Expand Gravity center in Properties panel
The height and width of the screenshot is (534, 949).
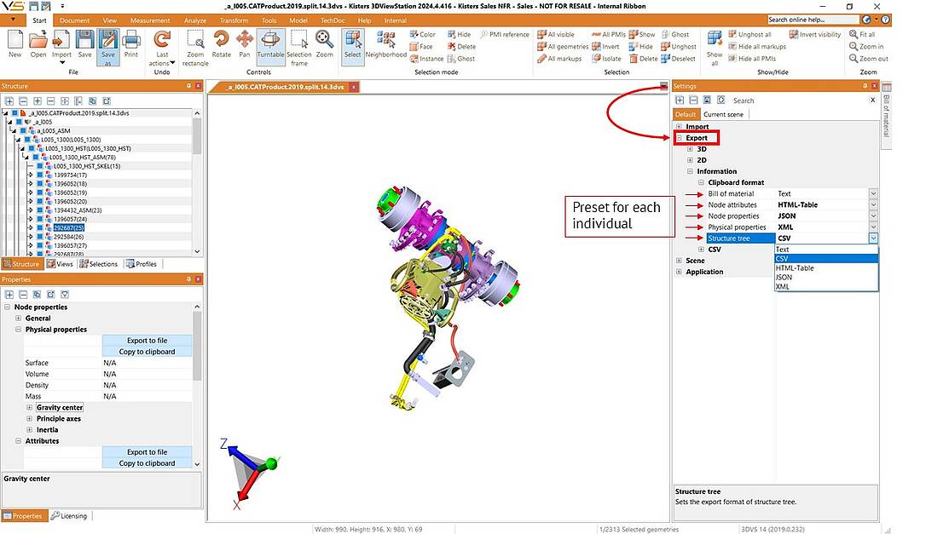coord(29,408)
